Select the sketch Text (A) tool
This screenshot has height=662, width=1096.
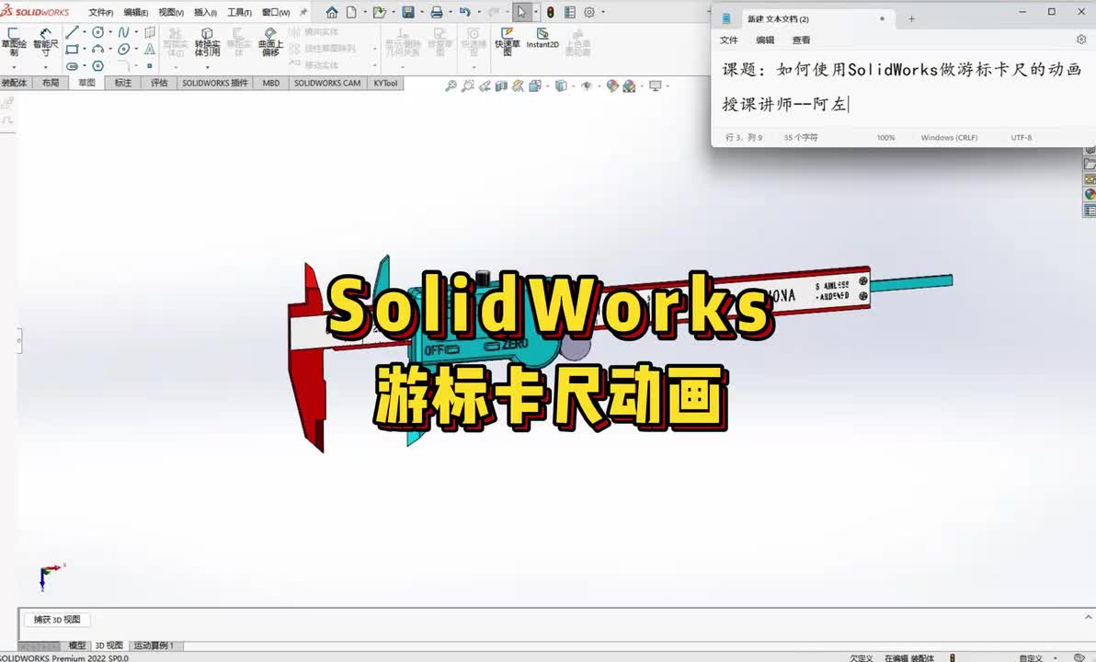pyautogui.click(x=150, y=49)
